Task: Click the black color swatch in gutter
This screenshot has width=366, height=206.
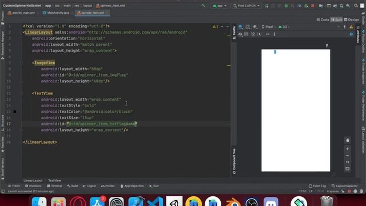Action: pos(15,112)
